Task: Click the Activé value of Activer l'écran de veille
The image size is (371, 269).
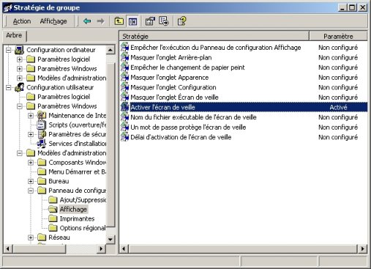Action: point(338,107)
